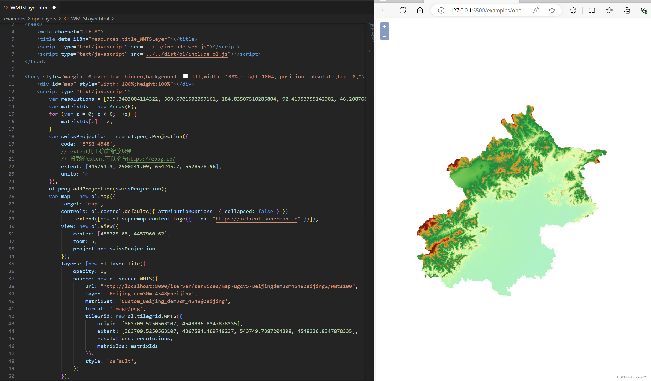Image resolution: width=651 pixels, height=381 pixels.
Task: Zoom in on the map with the plus button
Action: coord(384,27)
